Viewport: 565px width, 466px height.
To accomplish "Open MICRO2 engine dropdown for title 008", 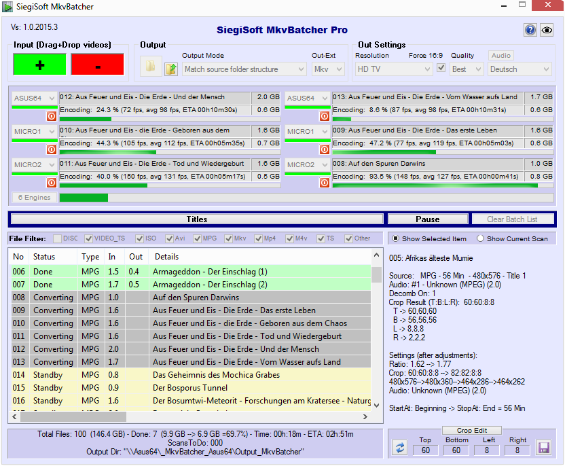I will [307, 164].
